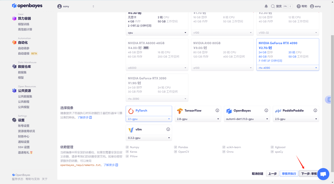The width and height of the screenshot is (334, 184).
Task: Click the 审核并执行 button
Action: (x=289, y=174)
